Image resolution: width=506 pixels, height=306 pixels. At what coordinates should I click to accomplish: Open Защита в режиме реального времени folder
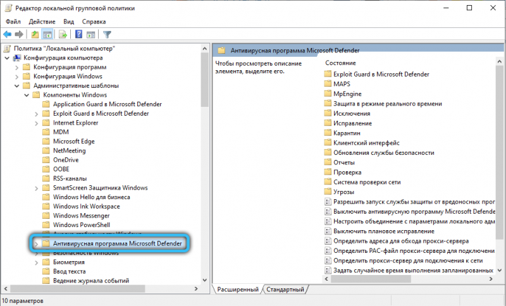click(x=387, y=104)
